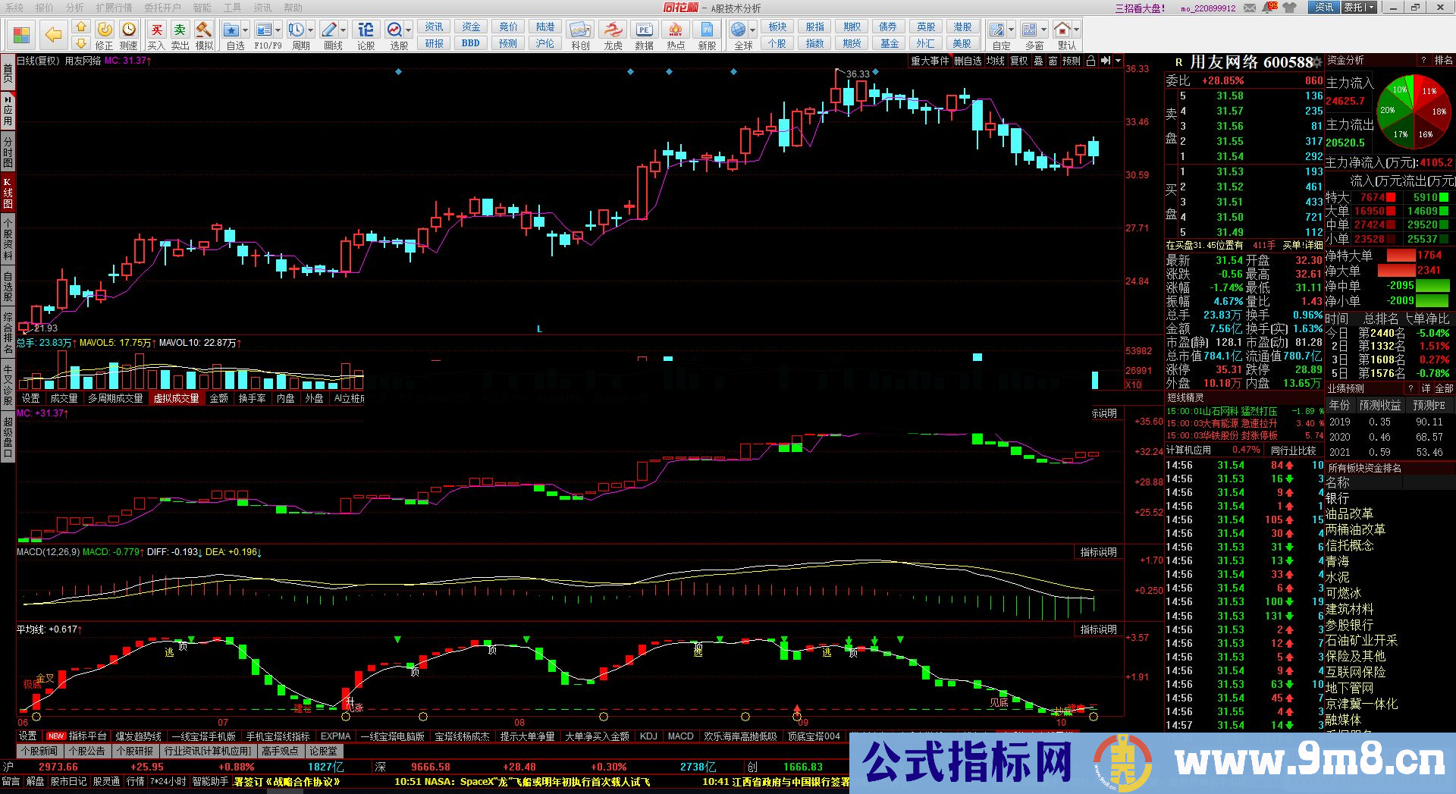Click the 多窗 multi-window icon
Viewport: 1456px width, 794px height.
coord(1029,30)
